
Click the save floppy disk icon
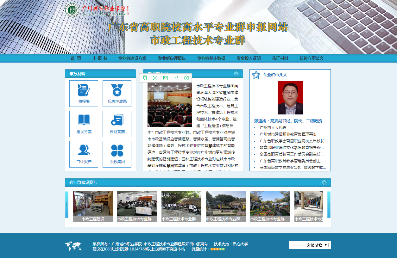[x=166, y=78]
